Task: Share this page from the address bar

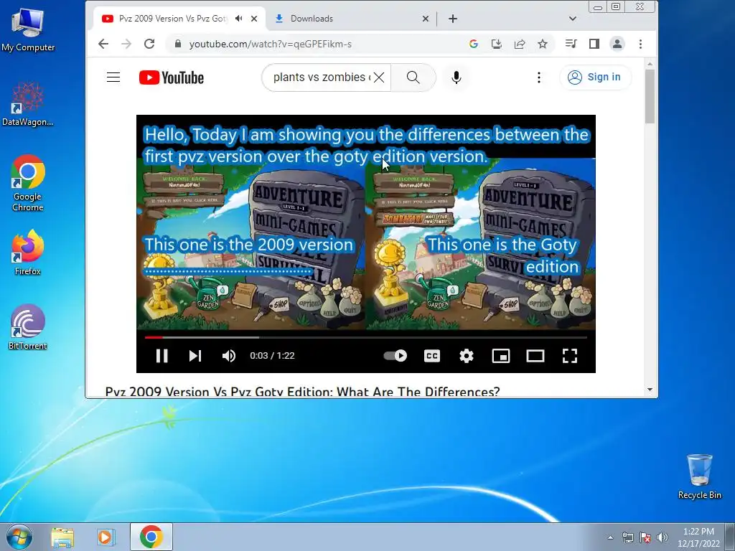Action: pyautogui.click(x=520, y=44)
